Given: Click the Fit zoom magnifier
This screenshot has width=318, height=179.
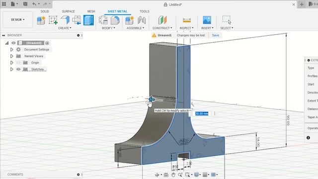Looking at the screenshot, I should [187, 175].
